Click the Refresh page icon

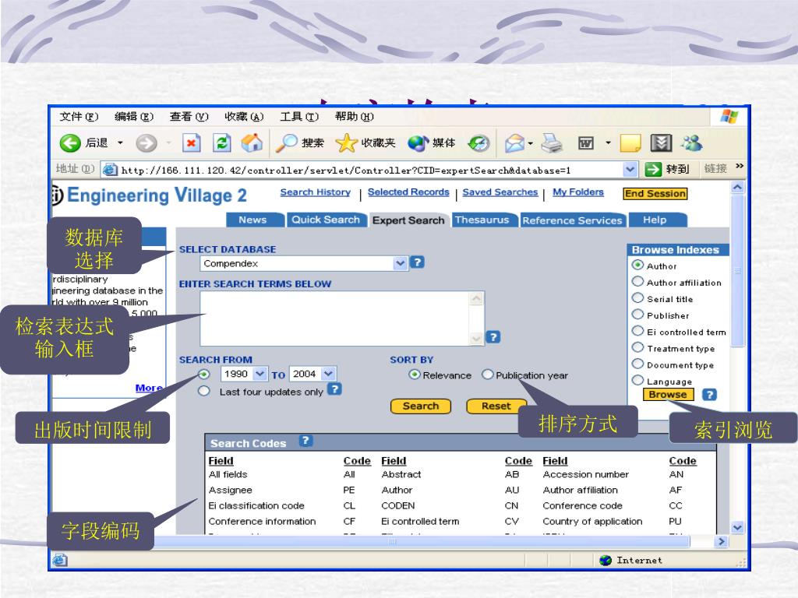click(222, 143)
